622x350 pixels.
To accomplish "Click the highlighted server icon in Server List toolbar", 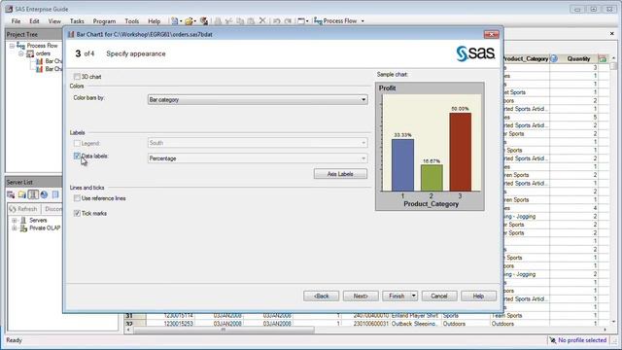I will click(x=33, y=194).
